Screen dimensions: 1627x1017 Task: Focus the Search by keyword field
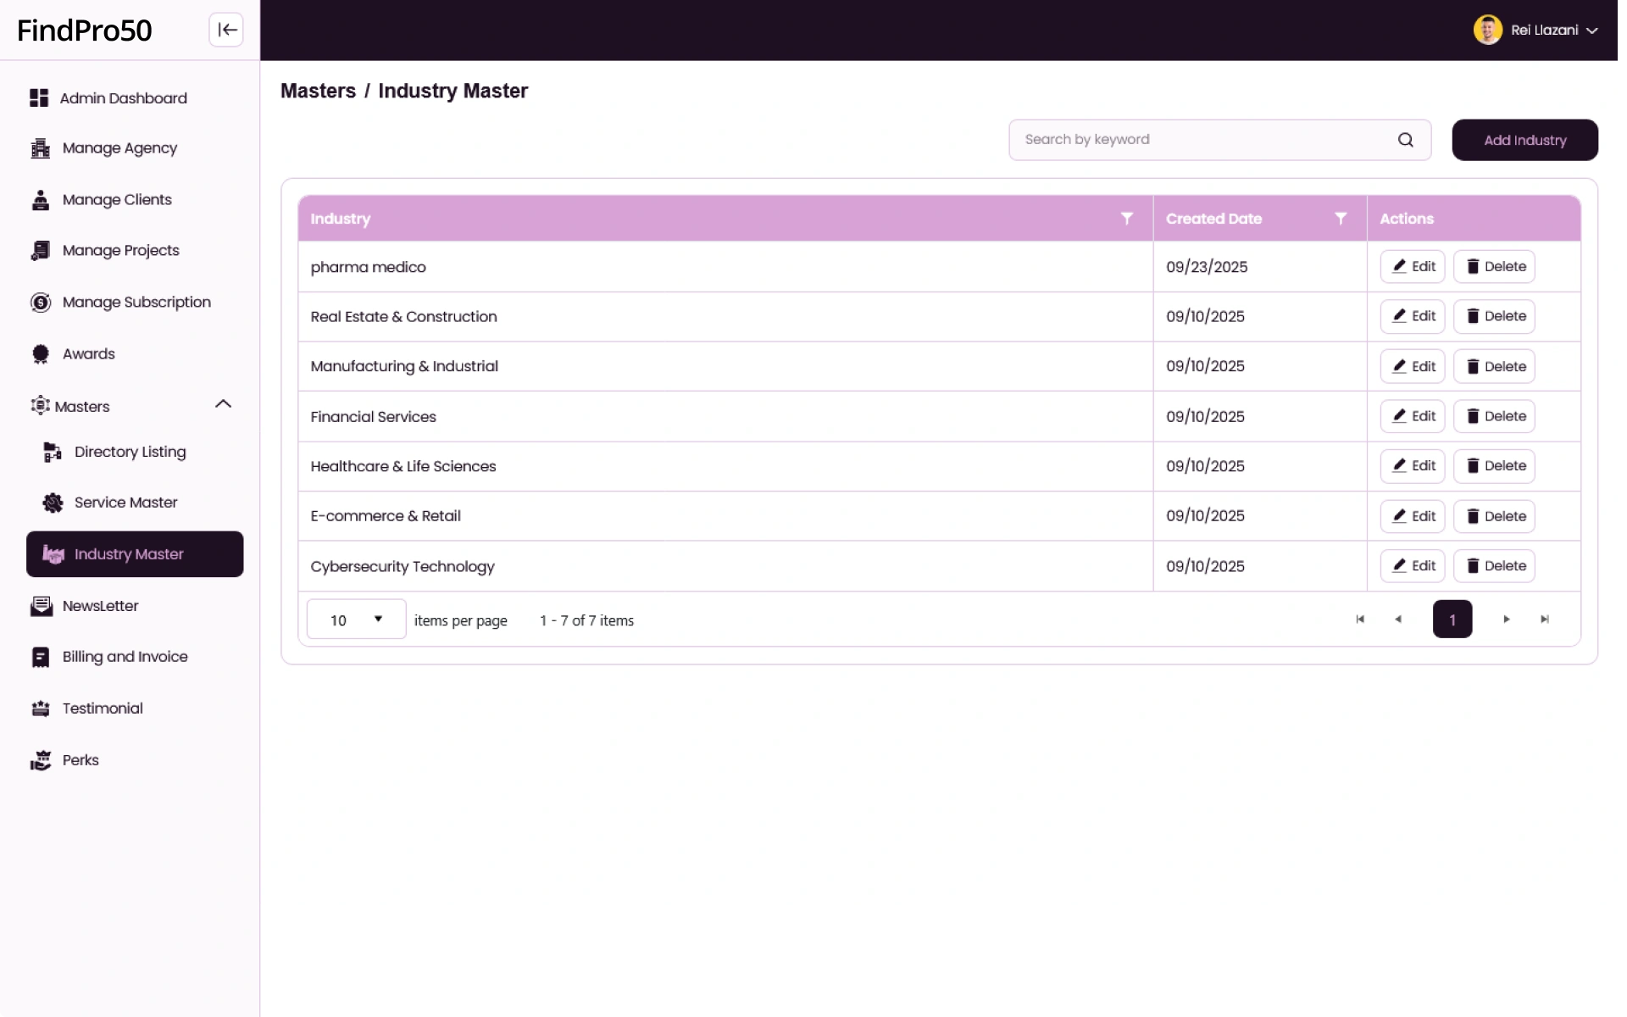point(1203,140)
